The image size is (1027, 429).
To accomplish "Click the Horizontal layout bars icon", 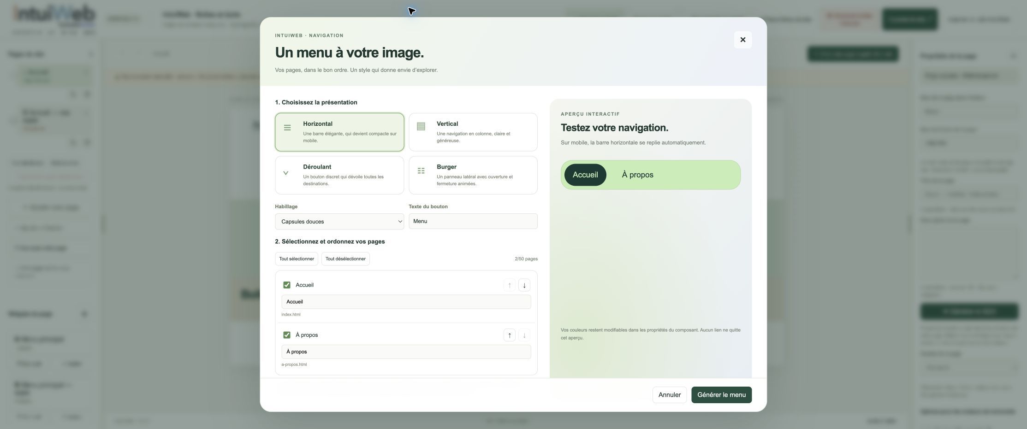I will 287,128.
